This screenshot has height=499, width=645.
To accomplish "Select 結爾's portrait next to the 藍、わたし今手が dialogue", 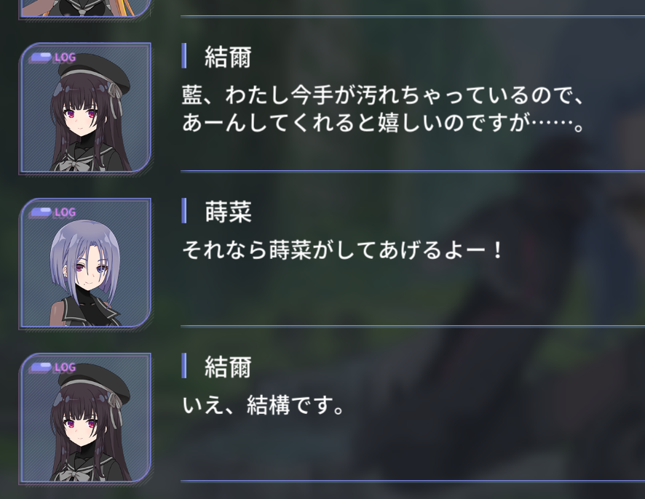I will coord(85,108).
